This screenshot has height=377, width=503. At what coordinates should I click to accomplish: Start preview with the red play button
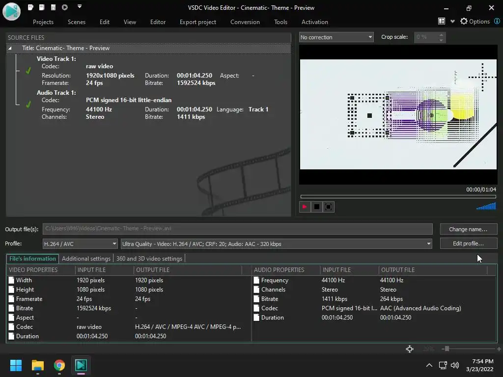pyautogui.click(x=305, y=207)
